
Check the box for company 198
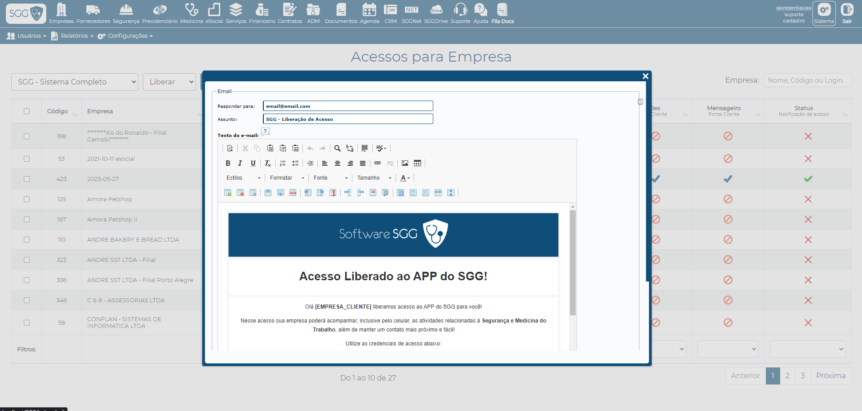pyautogui.click(x=27, y=136)
